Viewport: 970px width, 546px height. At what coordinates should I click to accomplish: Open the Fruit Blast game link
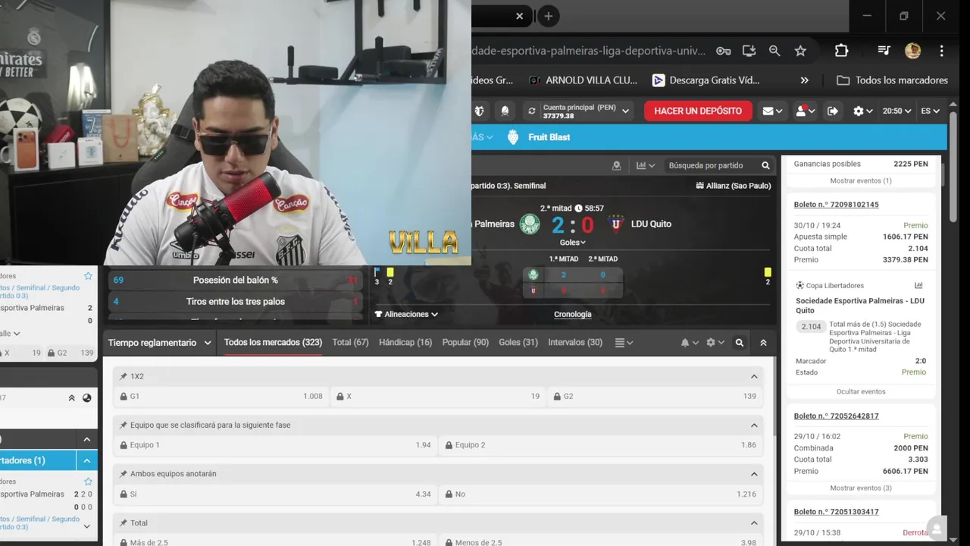(x=549, y=137)
